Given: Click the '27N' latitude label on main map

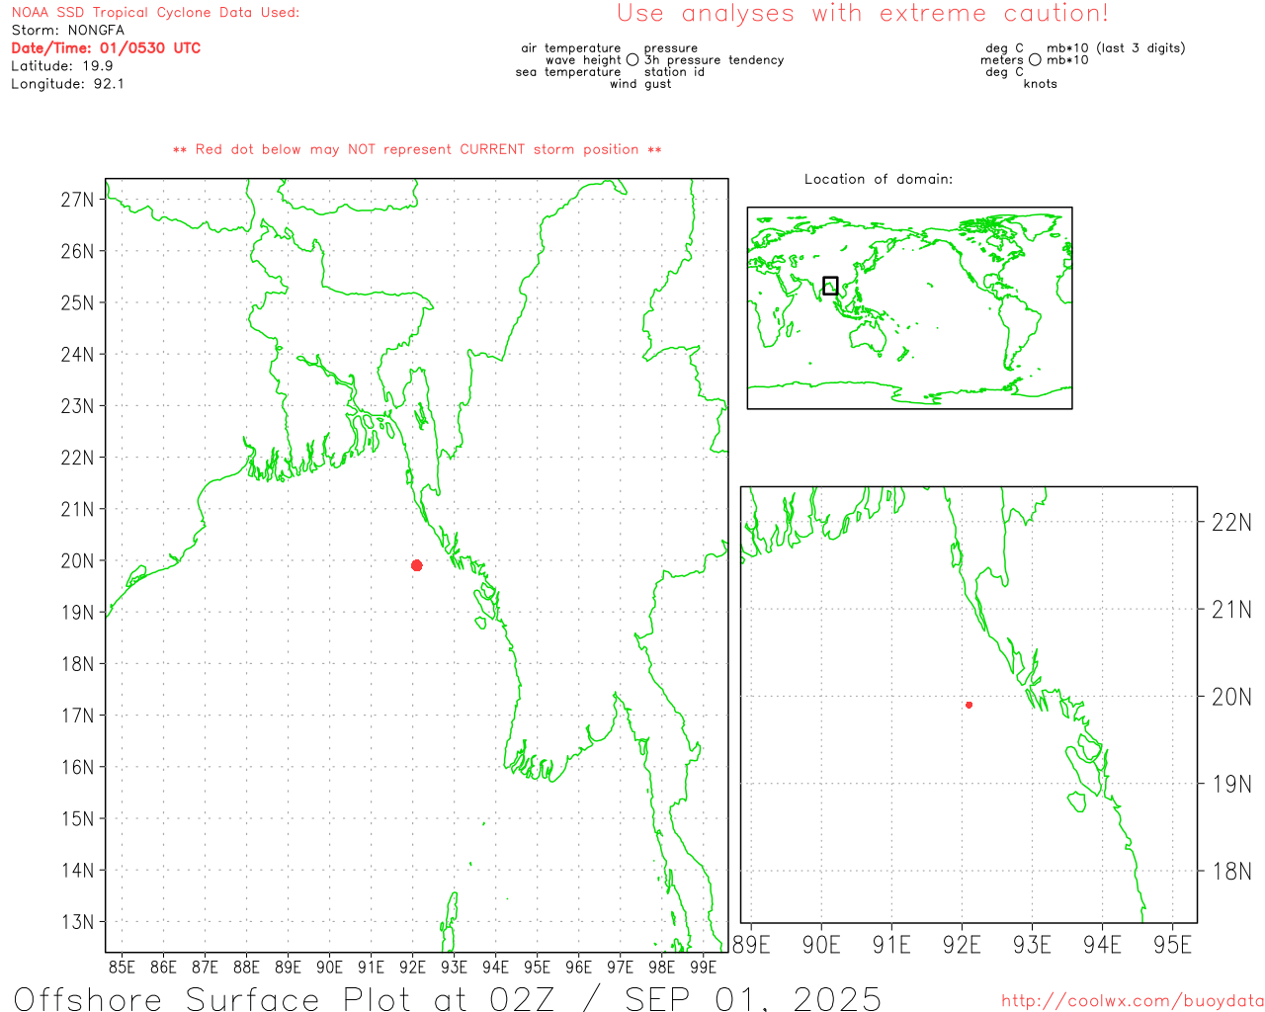Looking at the screenshot, I should pyautogui.click(x=77, y=200).
